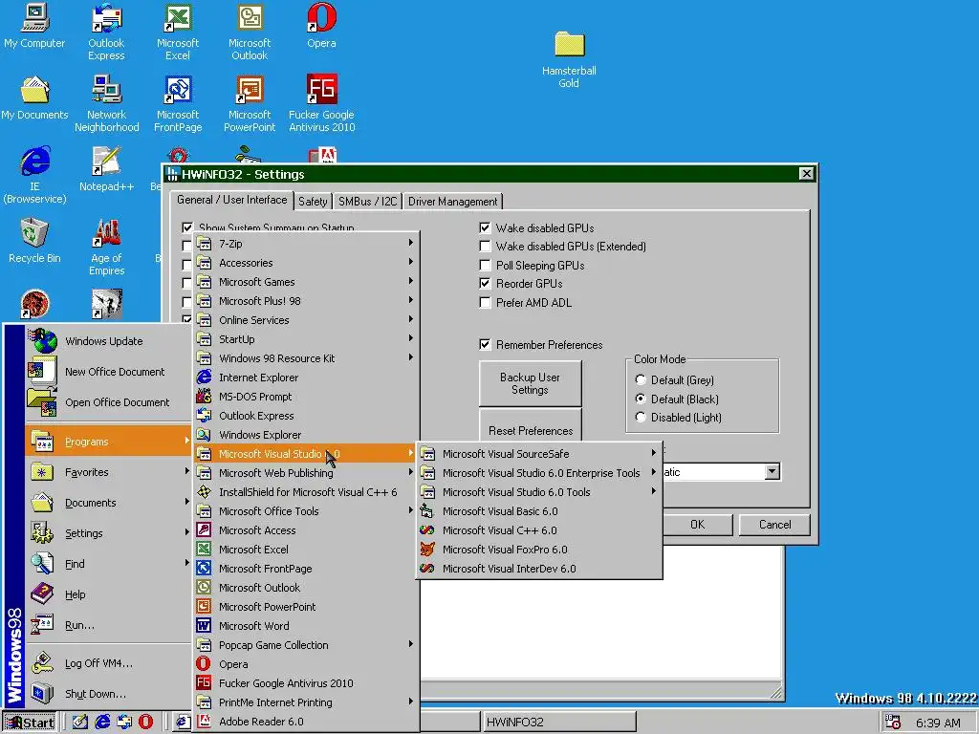
Task: Choose Run... from Start menu
Action: 108,625
